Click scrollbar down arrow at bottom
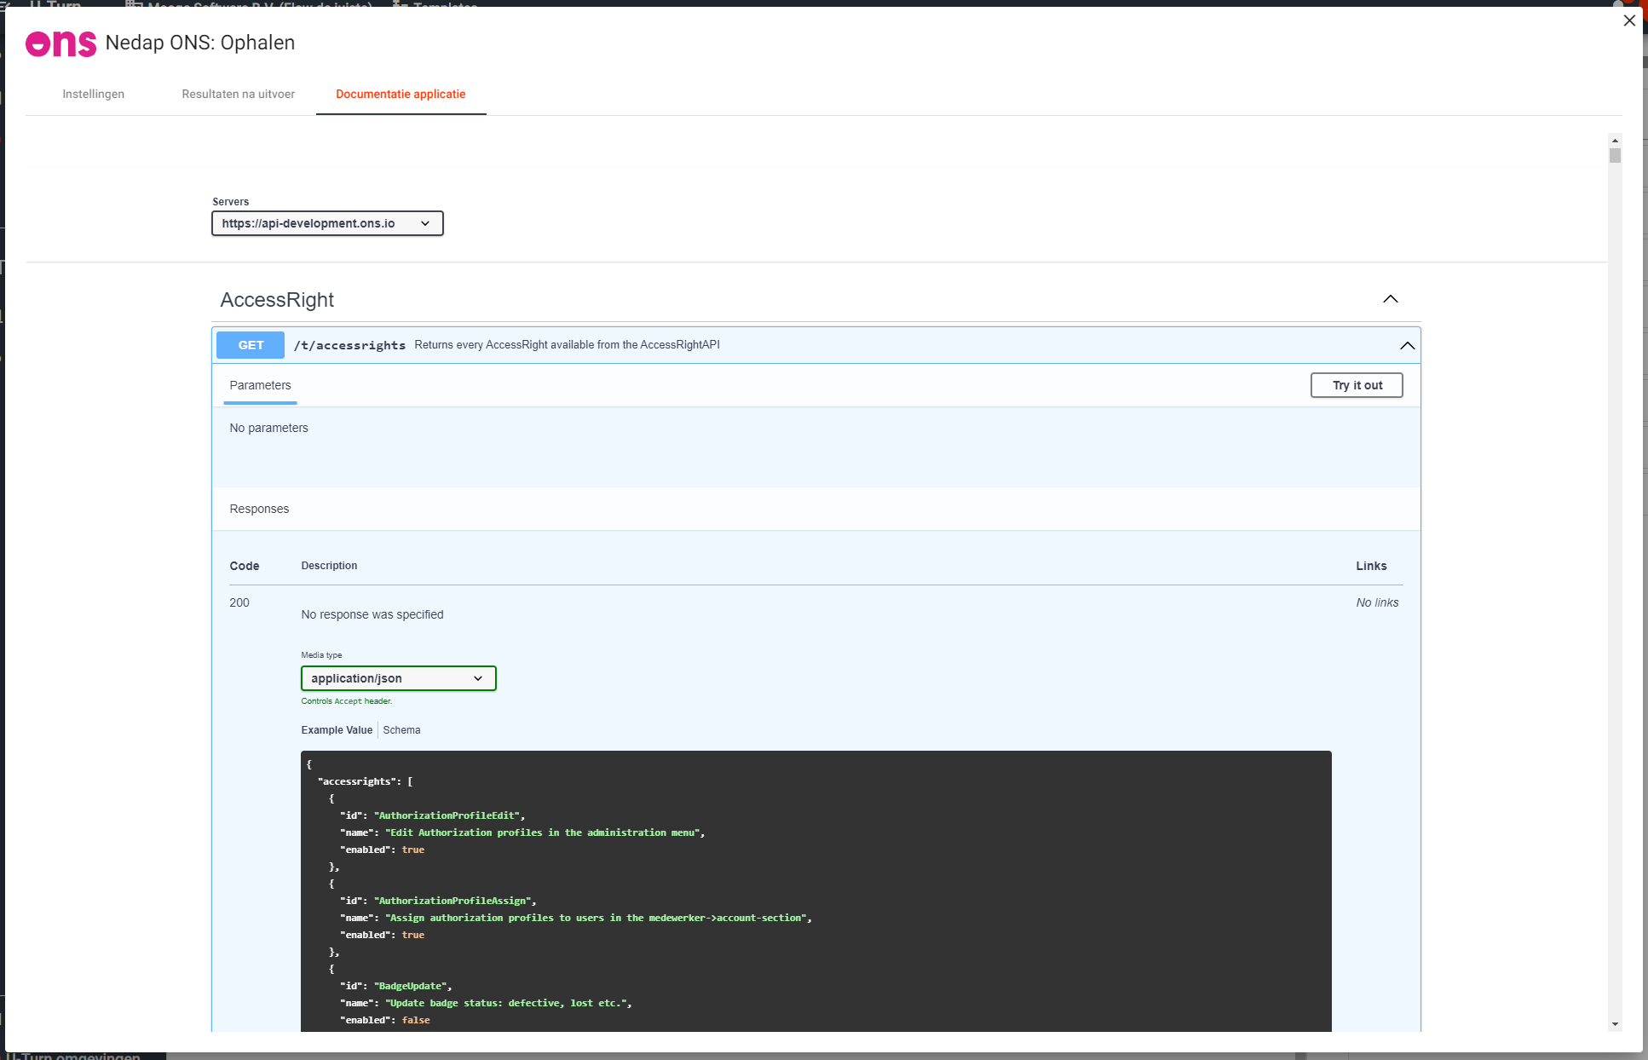Image resolution: width=1648 pixels, height=1060 pixels. pyautogui.click(x=1615, y=1024)
